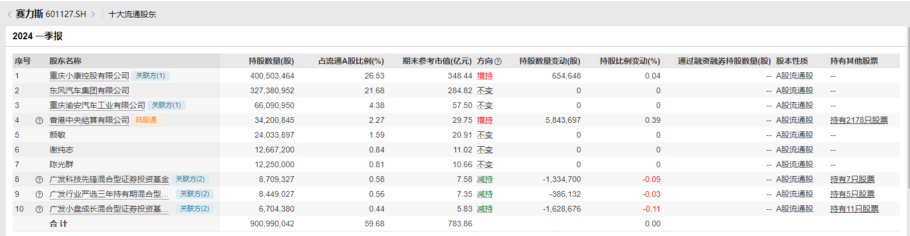Image resolution: width=910 pixels, height=236 pixels.
Task: Open 广发科技先锋混合型证券投资基金 link
Action: click(109, 179)
